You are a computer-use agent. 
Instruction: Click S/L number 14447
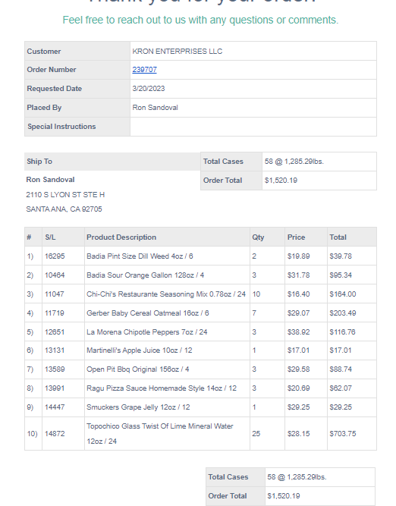(55, 407)
